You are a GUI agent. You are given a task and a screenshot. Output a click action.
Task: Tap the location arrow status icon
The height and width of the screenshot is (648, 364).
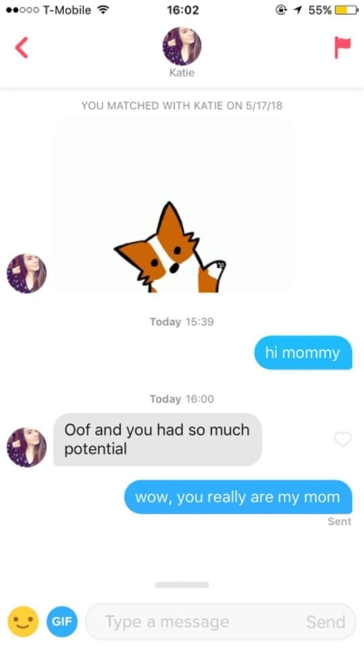297,10
